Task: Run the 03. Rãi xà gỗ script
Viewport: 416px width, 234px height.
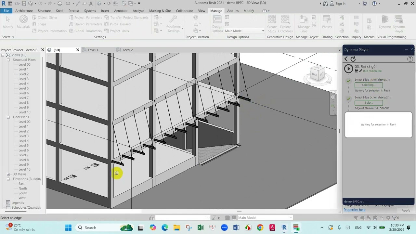Action: pos(348,69)
